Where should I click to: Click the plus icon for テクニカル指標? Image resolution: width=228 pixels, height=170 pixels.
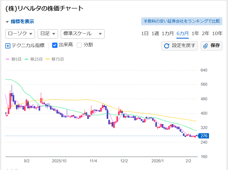click(x=7, y=45)
